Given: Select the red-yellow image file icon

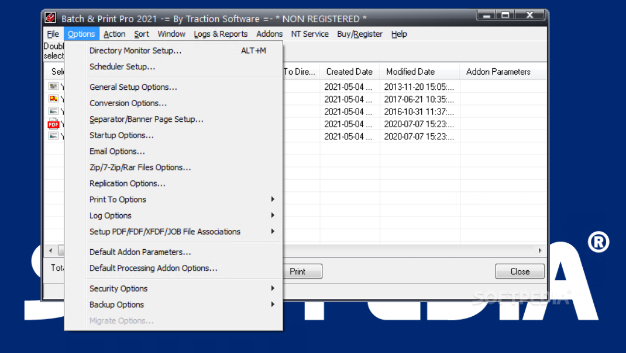Looking at the screenshot, I should tap(53, 98).
